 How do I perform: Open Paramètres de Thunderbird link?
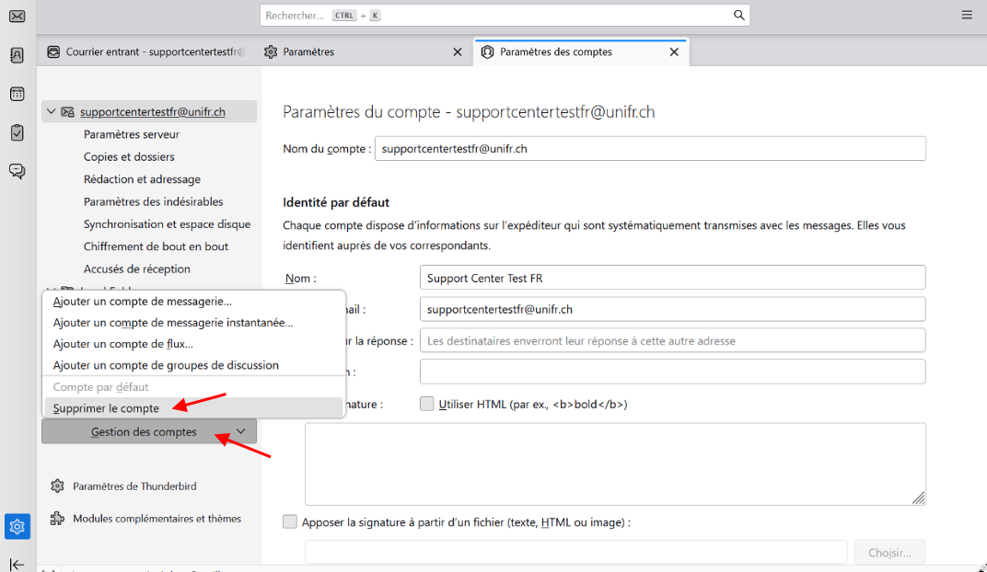pos(134,486)
